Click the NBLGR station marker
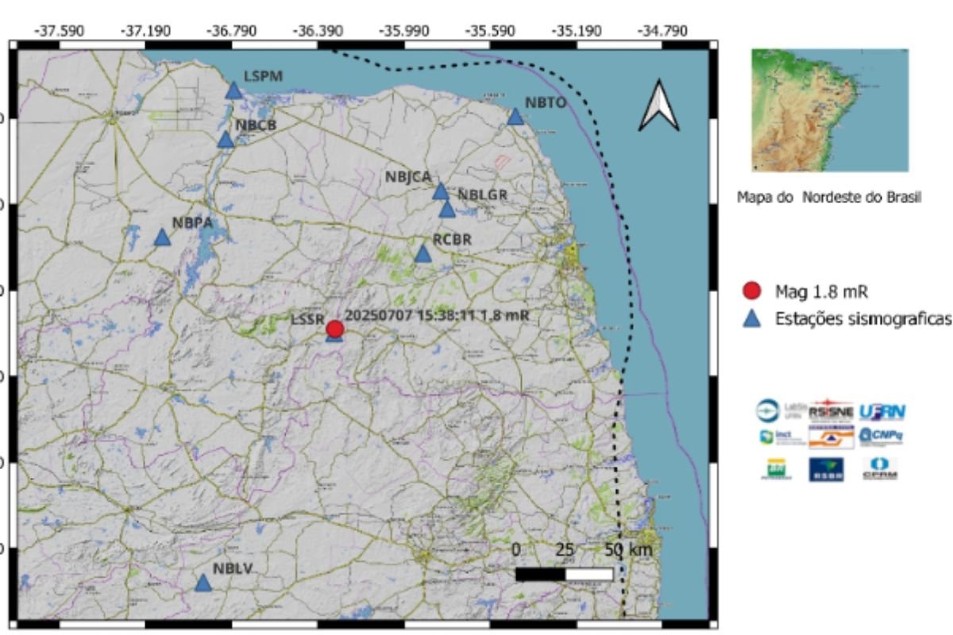The height and width of the screenshot is (635, 953). [447, 210]
